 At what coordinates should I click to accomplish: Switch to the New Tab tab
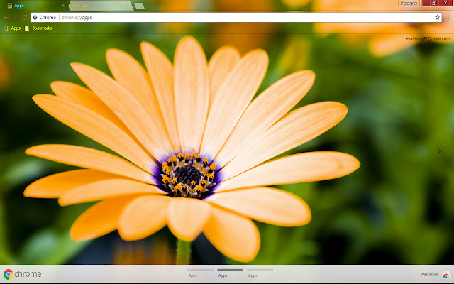[x=100, y=6]
